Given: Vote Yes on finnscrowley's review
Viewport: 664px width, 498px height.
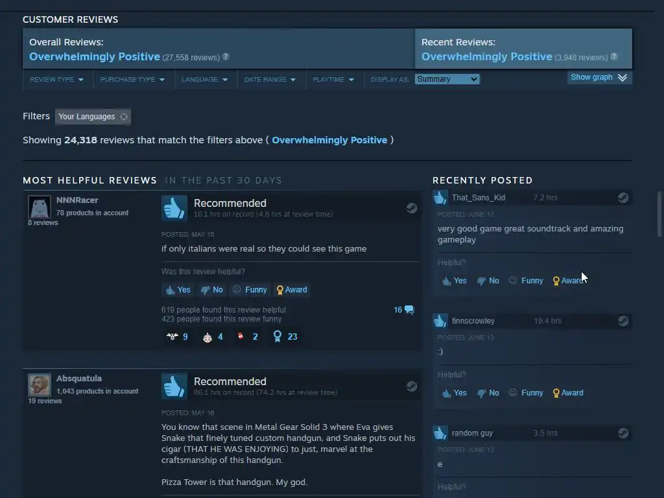Looking at the screenshot, I should coord(455,393).
